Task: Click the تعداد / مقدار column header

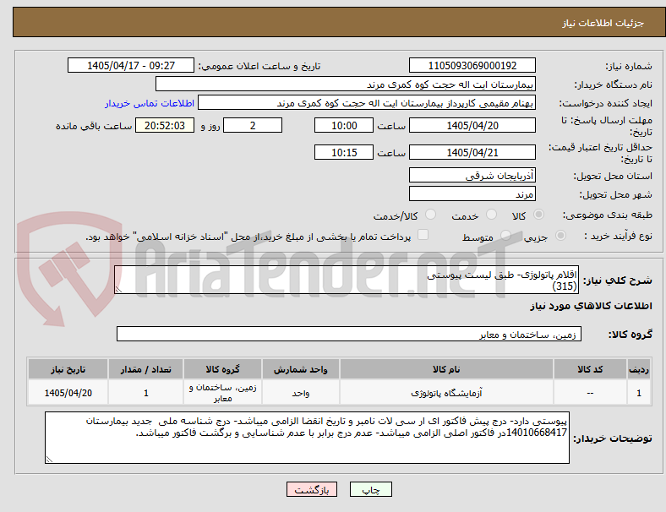Action: tap(145, 369)
